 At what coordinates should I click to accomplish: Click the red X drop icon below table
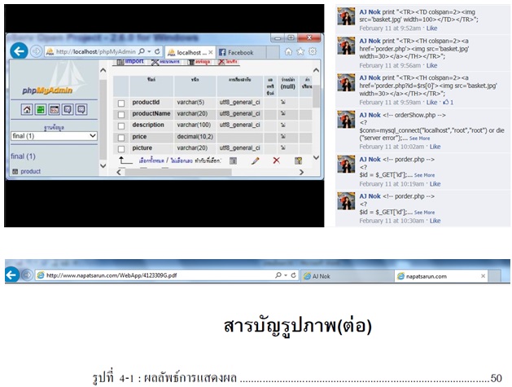(x=276, y=161)
